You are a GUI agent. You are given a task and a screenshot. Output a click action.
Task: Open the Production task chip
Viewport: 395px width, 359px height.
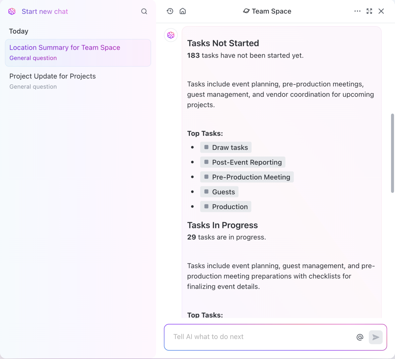pos(226,207)
